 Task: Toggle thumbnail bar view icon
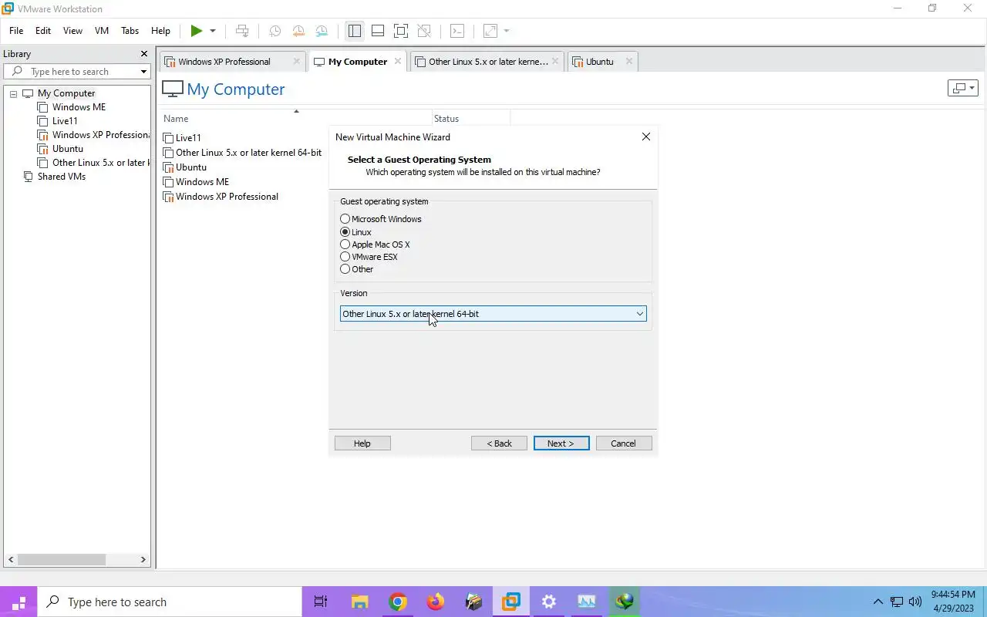click(x=378, y=31)
